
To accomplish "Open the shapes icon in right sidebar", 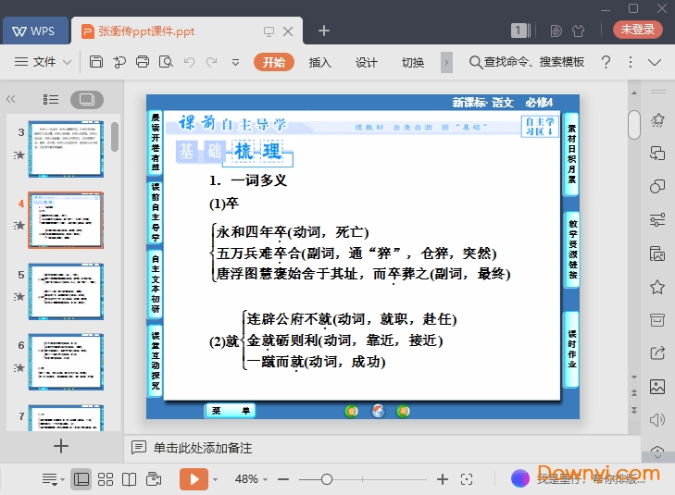I will 657,186.
